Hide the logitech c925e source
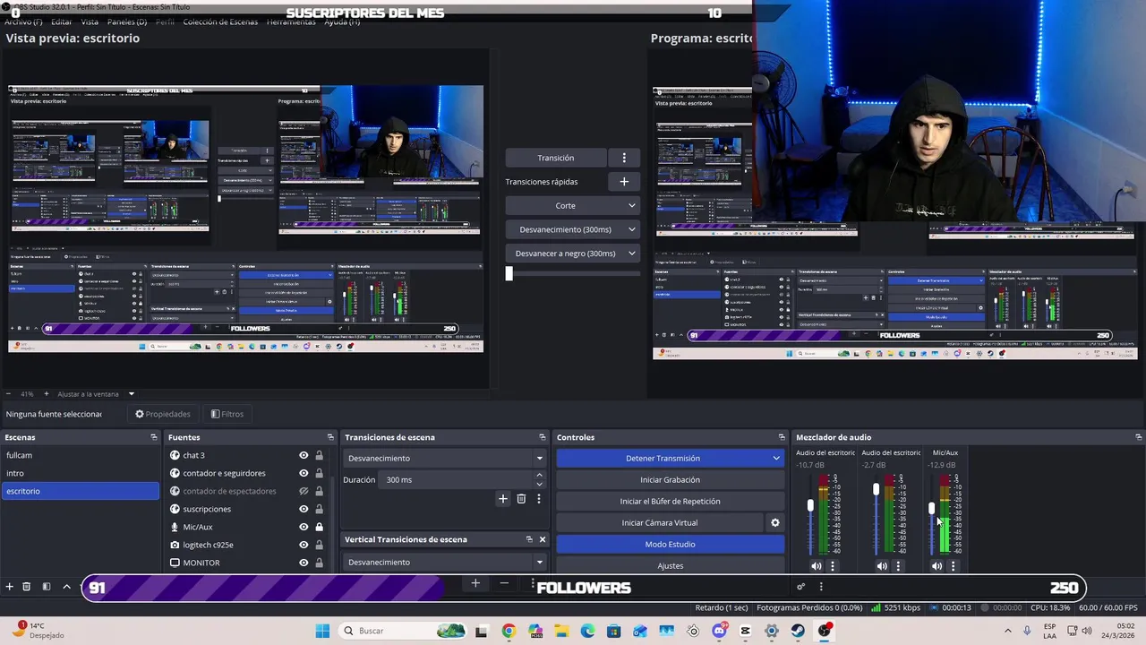This screenshot has width=1146, height=645. [x=304, y=545]
